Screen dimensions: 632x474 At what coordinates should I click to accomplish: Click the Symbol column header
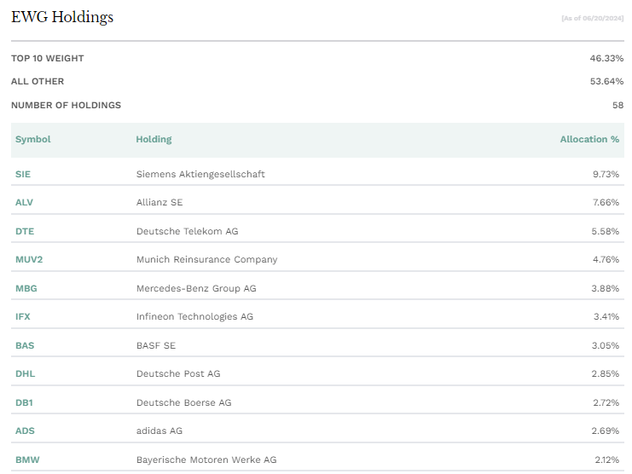(x=33, y=139)
